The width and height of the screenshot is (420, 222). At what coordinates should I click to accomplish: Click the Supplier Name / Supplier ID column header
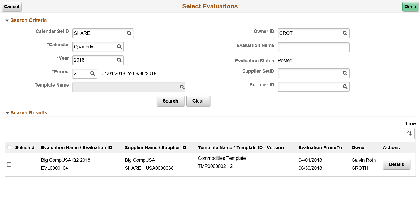155,148
